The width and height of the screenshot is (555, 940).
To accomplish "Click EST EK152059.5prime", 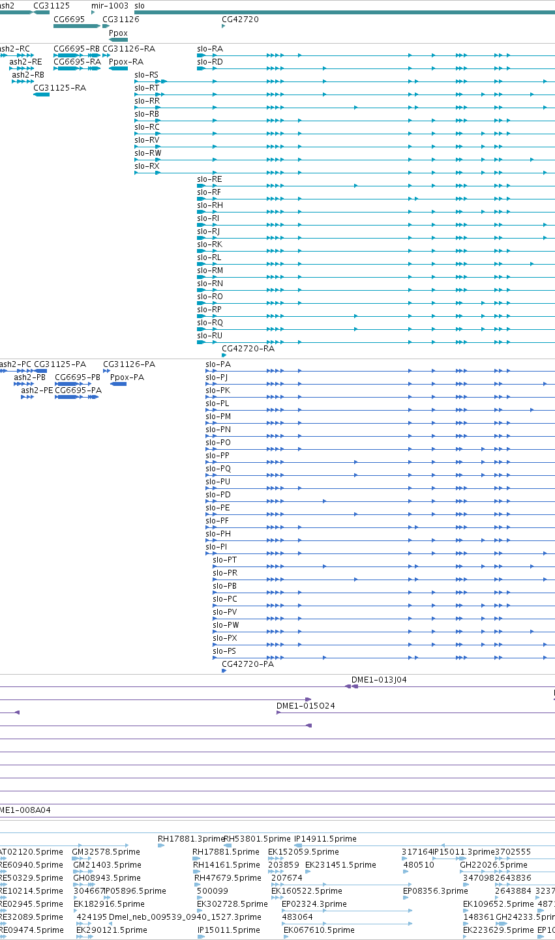I will click(x=304, y=852).
